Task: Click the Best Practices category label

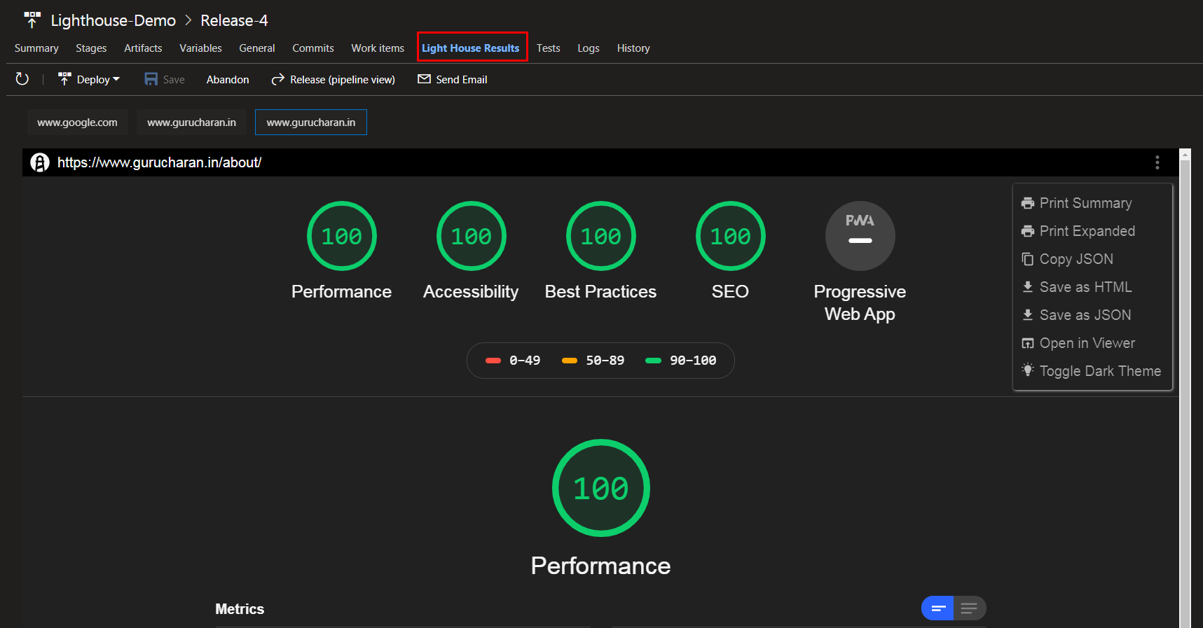Action: (x=600, y=291)
